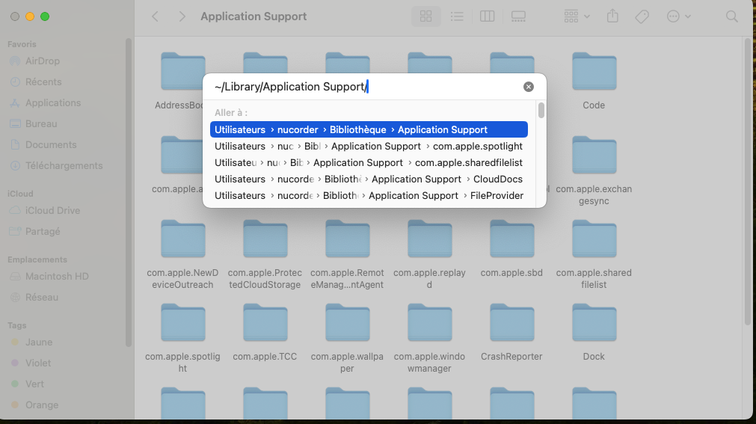756x424 pixels.
Task: Select the Code folder
Action: (x=594, y=71)
